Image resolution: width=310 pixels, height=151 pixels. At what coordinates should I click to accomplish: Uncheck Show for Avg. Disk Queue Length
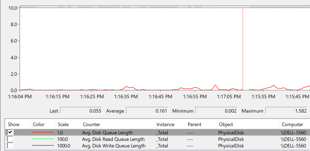10,132
